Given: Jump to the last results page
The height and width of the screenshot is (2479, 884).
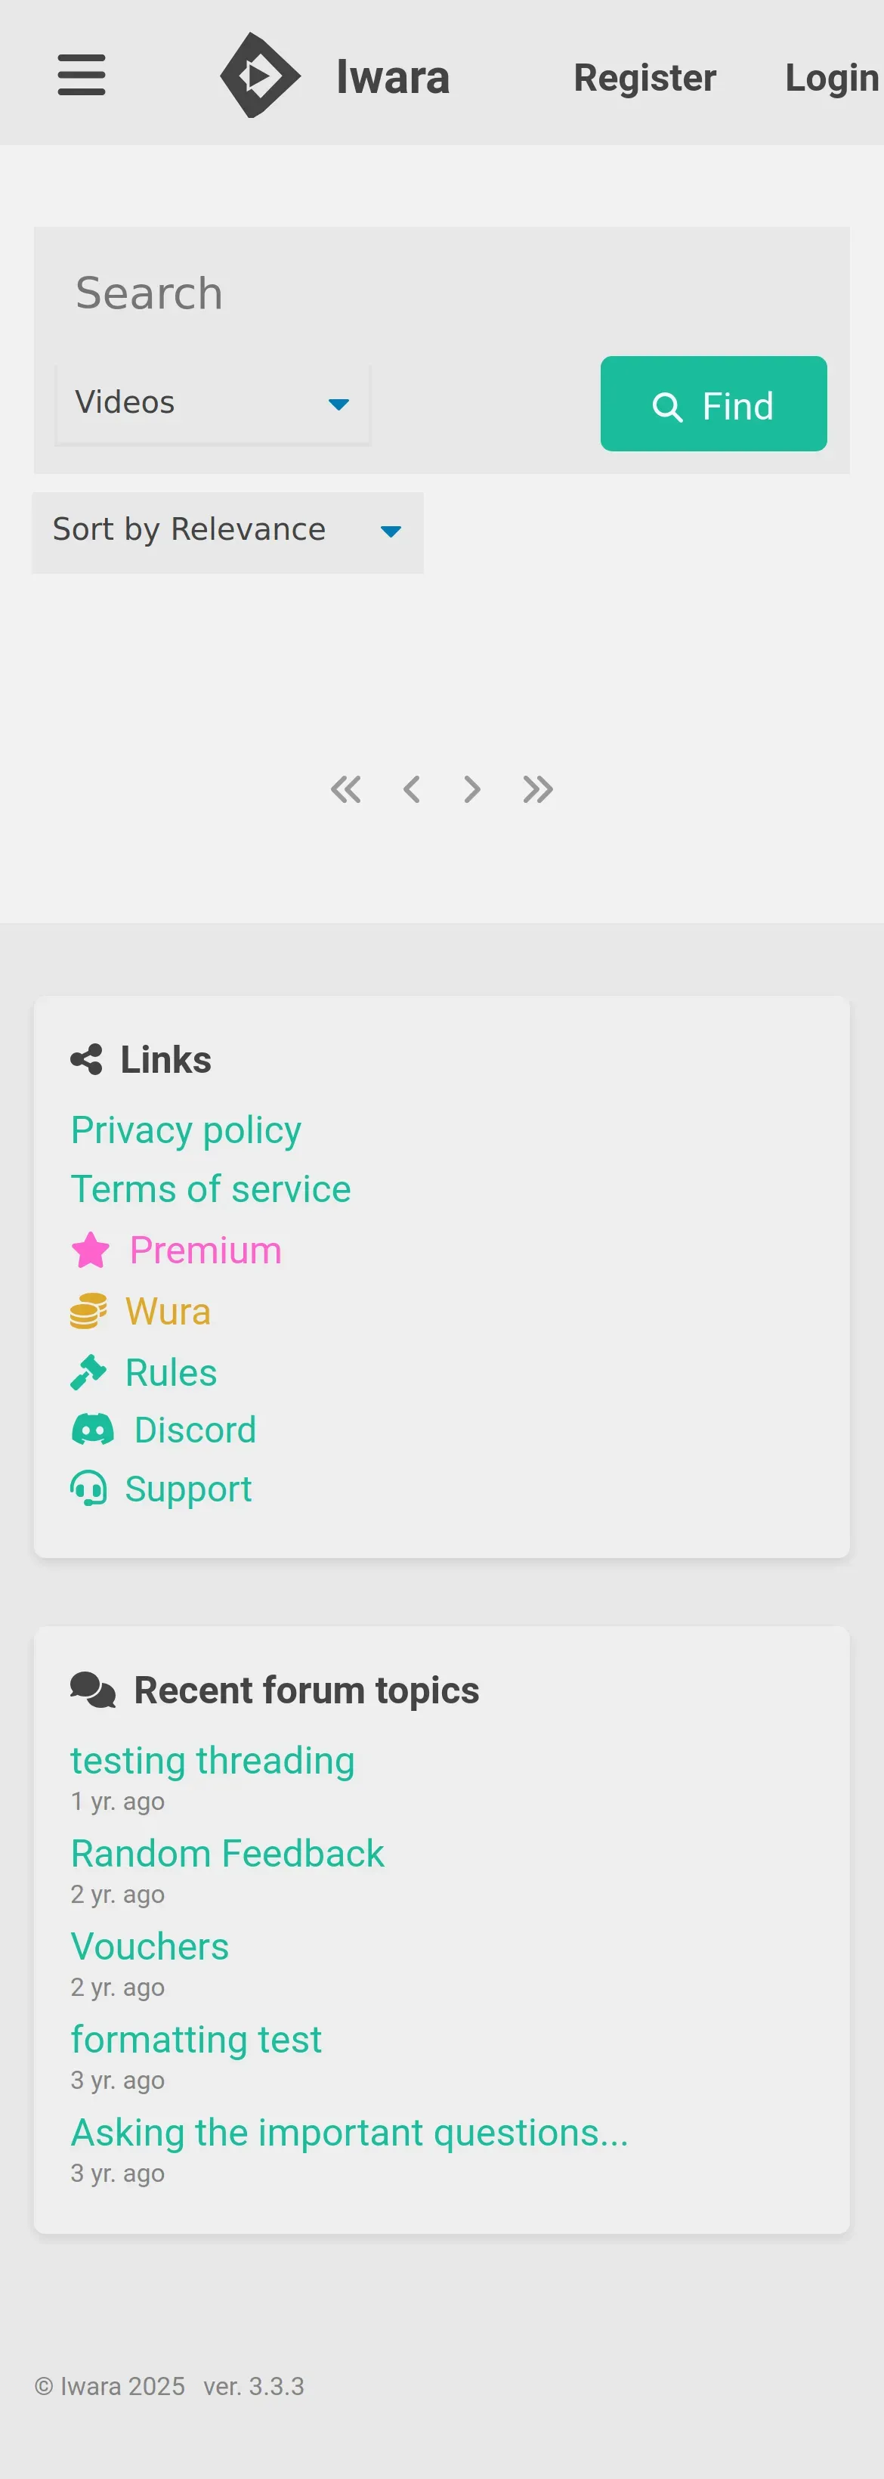Looking at the screenshot, I should tap(538, 789).
